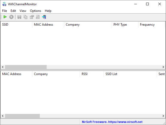Screen dimensions: 166x125
Task: Open the View menu
Action: [23, 11]
